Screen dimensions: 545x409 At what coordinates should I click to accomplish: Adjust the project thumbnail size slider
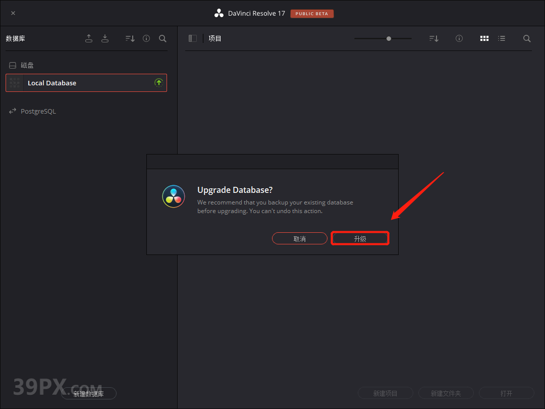click(x=389, y=38)
